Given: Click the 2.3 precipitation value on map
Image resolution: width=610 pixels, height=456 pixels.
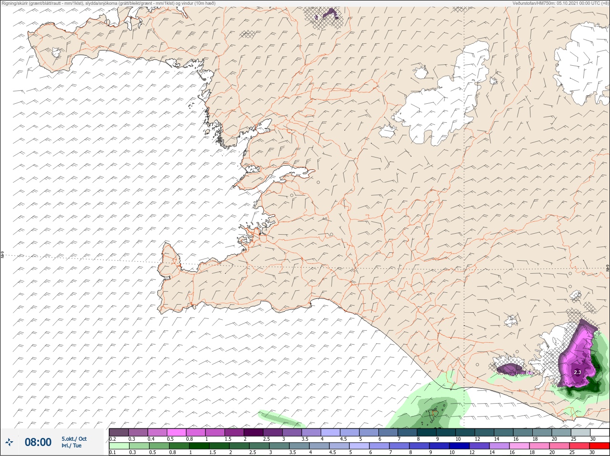Looking at the screenshot, I should pyautogui.click(x=577, y=372).
